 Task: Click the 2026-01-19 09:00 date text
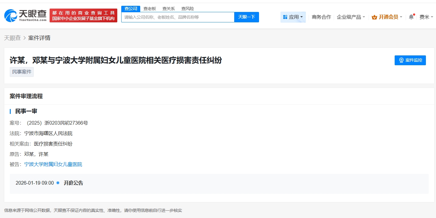click(35, 183)
